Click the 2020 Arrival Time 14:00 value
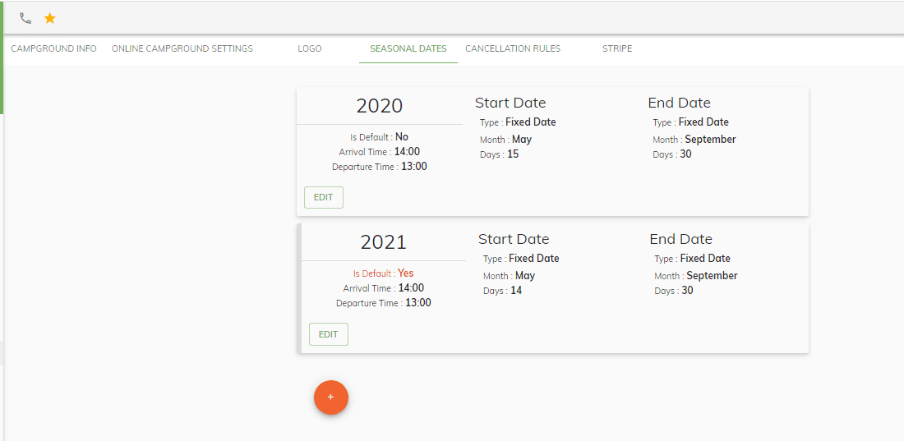 pos(407,152)
